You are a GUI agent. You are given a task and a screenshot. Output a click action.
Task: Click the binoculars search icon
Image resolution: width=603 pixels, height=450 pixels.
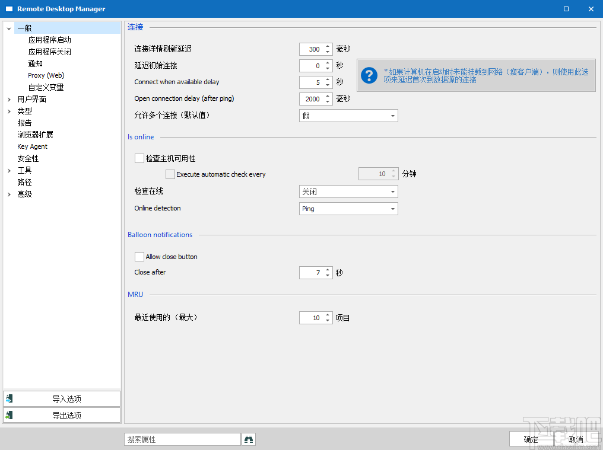click(249, 439)
